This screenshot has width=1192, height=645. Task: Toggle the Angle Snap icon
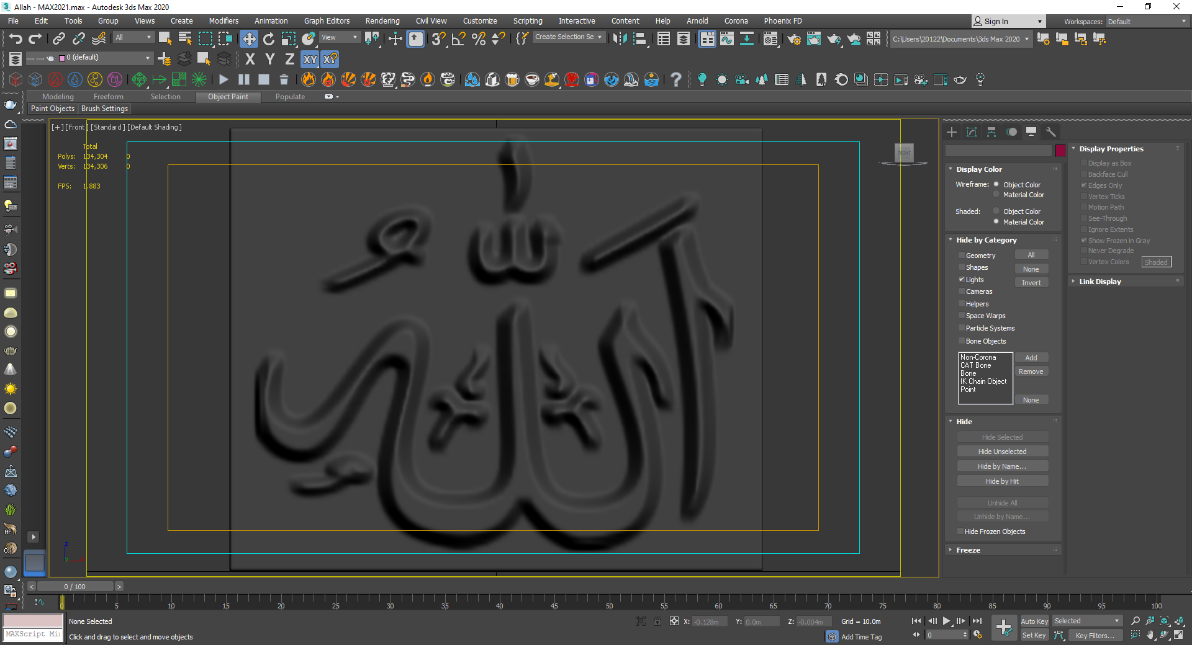coord(458,39)
